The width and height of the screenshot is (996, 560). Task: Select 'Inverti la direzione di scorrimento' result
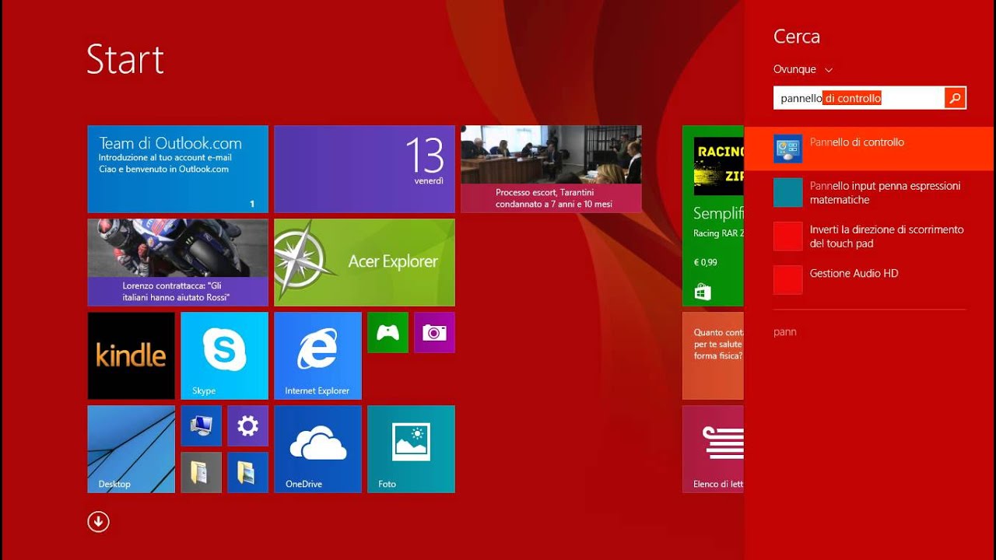tap(887, 236)
